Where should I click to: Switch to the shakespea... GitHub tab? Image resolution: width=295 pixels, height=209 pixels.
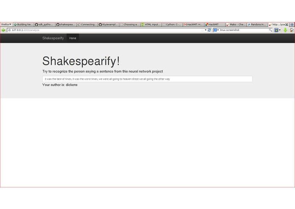[66, 25]
